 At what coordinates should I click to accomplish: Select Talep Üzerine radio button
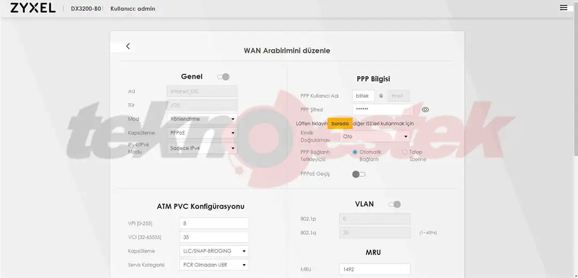[x=405, y=152]
